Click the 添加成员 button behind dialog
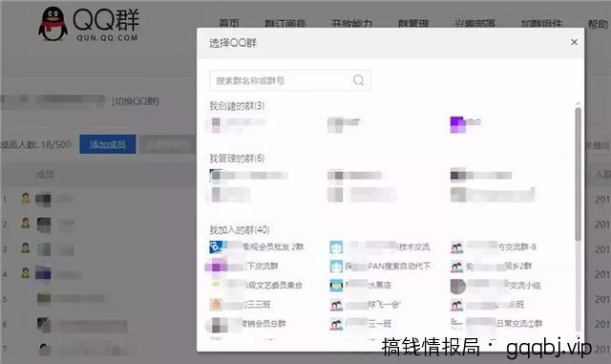This screenshot has width=611, height=364. 108,144
